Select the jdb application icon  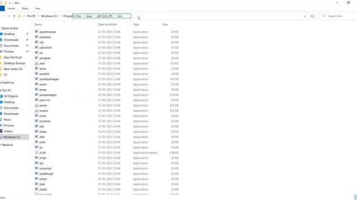coord(36,126)
